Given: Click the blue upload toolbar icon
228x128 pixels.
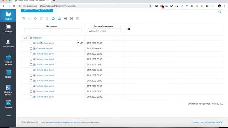Looking at the screenshot, I should click(x=53, y=18).
